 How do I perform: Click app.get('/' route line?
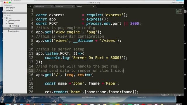click(x=64, y=75)
